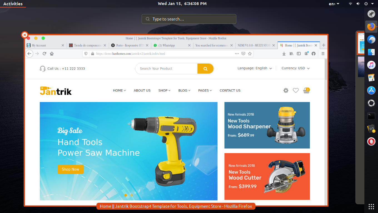Click the Shop Now button

coord(70,169)
